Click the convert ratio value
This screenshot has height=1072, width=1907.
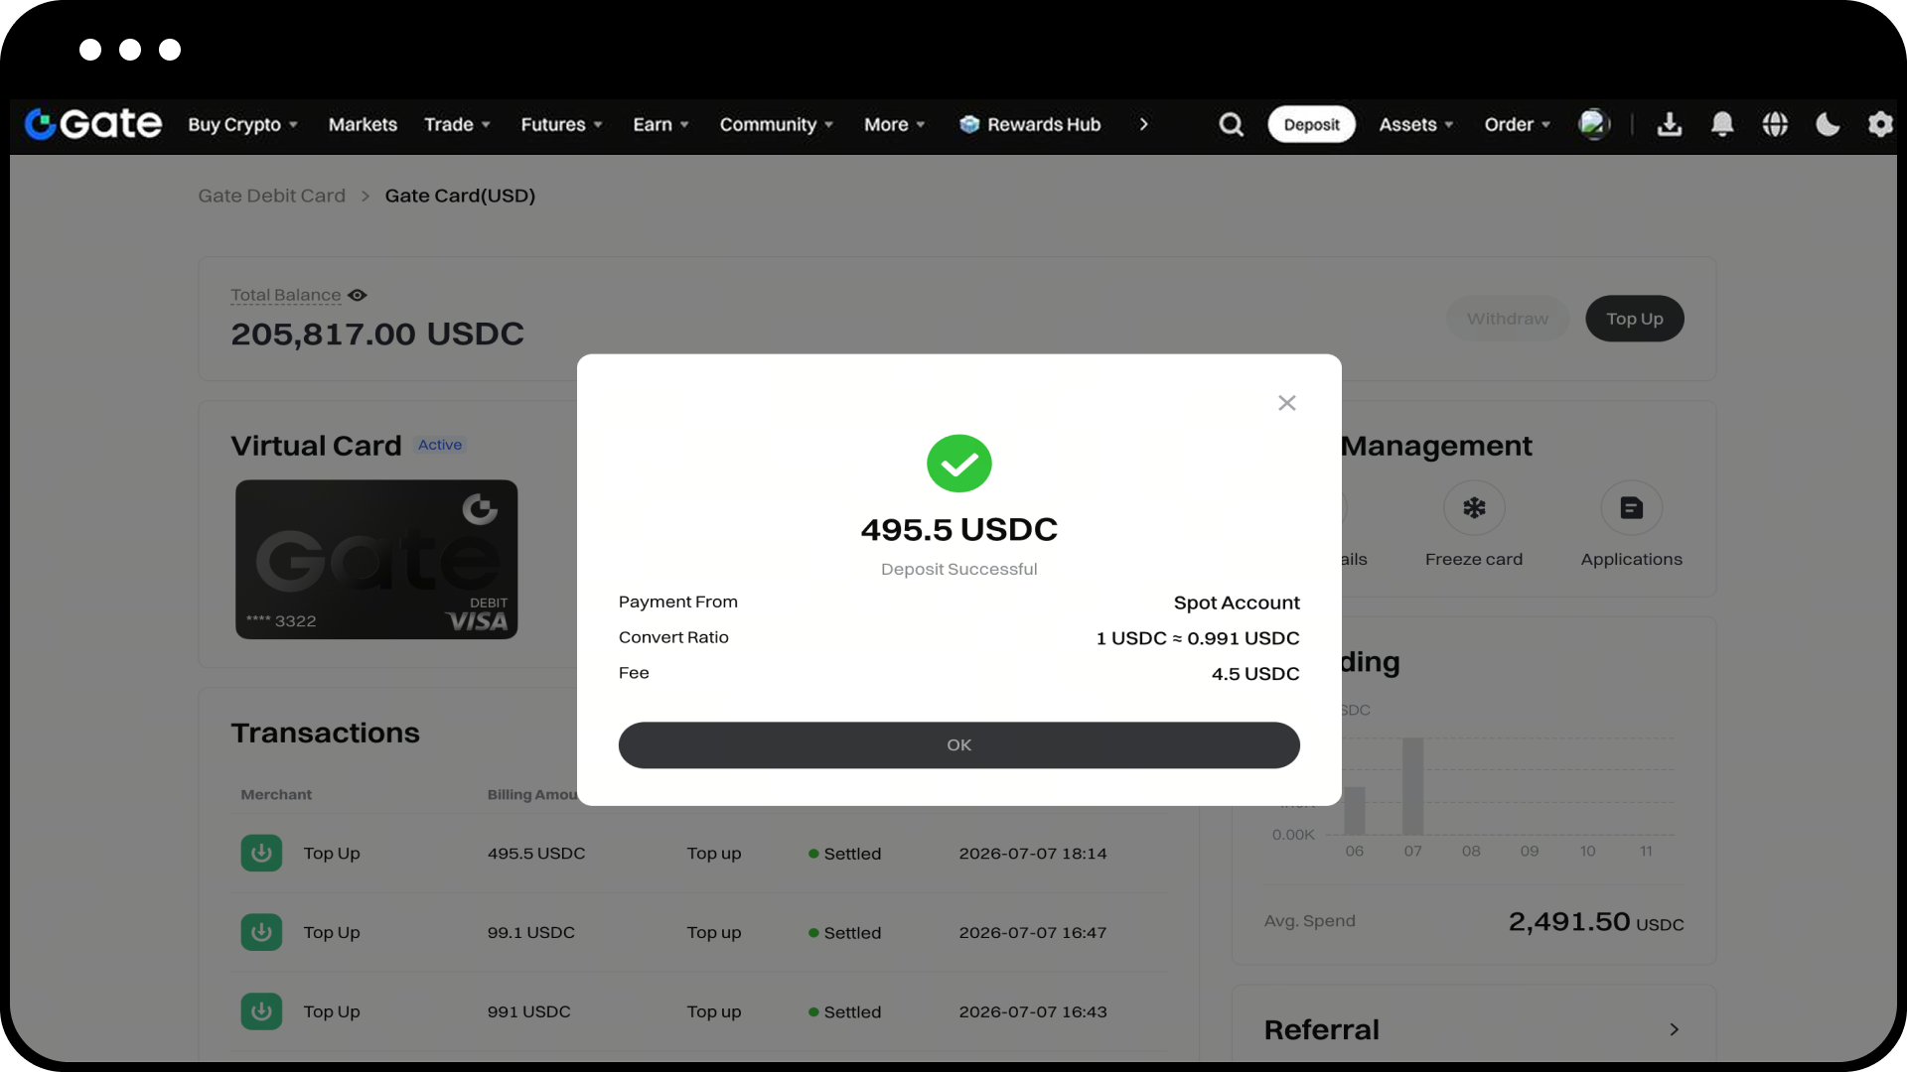click(1198, 638)
